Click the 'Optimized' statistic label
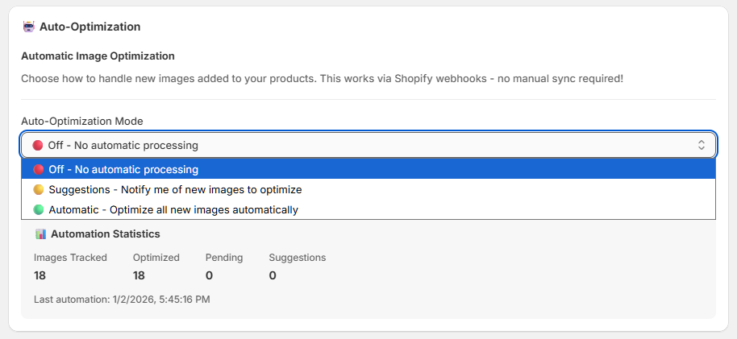737x339 pixels. click(x=156, y=258)
